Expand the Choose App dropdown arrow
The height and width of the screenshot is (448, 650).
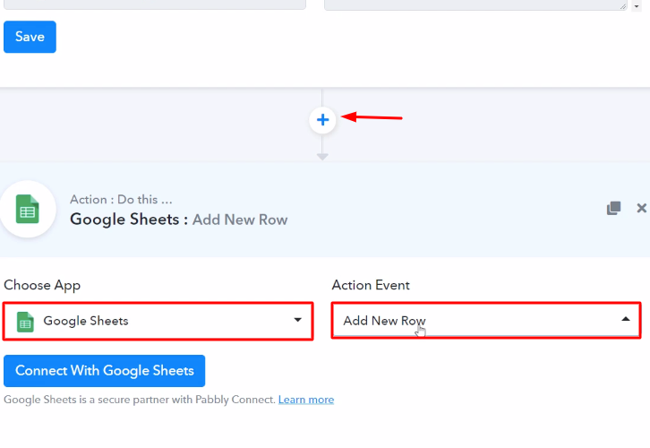point(297,320)
